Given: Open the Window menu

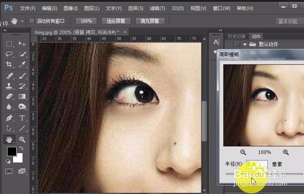Looking at the screenshot, I should point(221,8).
